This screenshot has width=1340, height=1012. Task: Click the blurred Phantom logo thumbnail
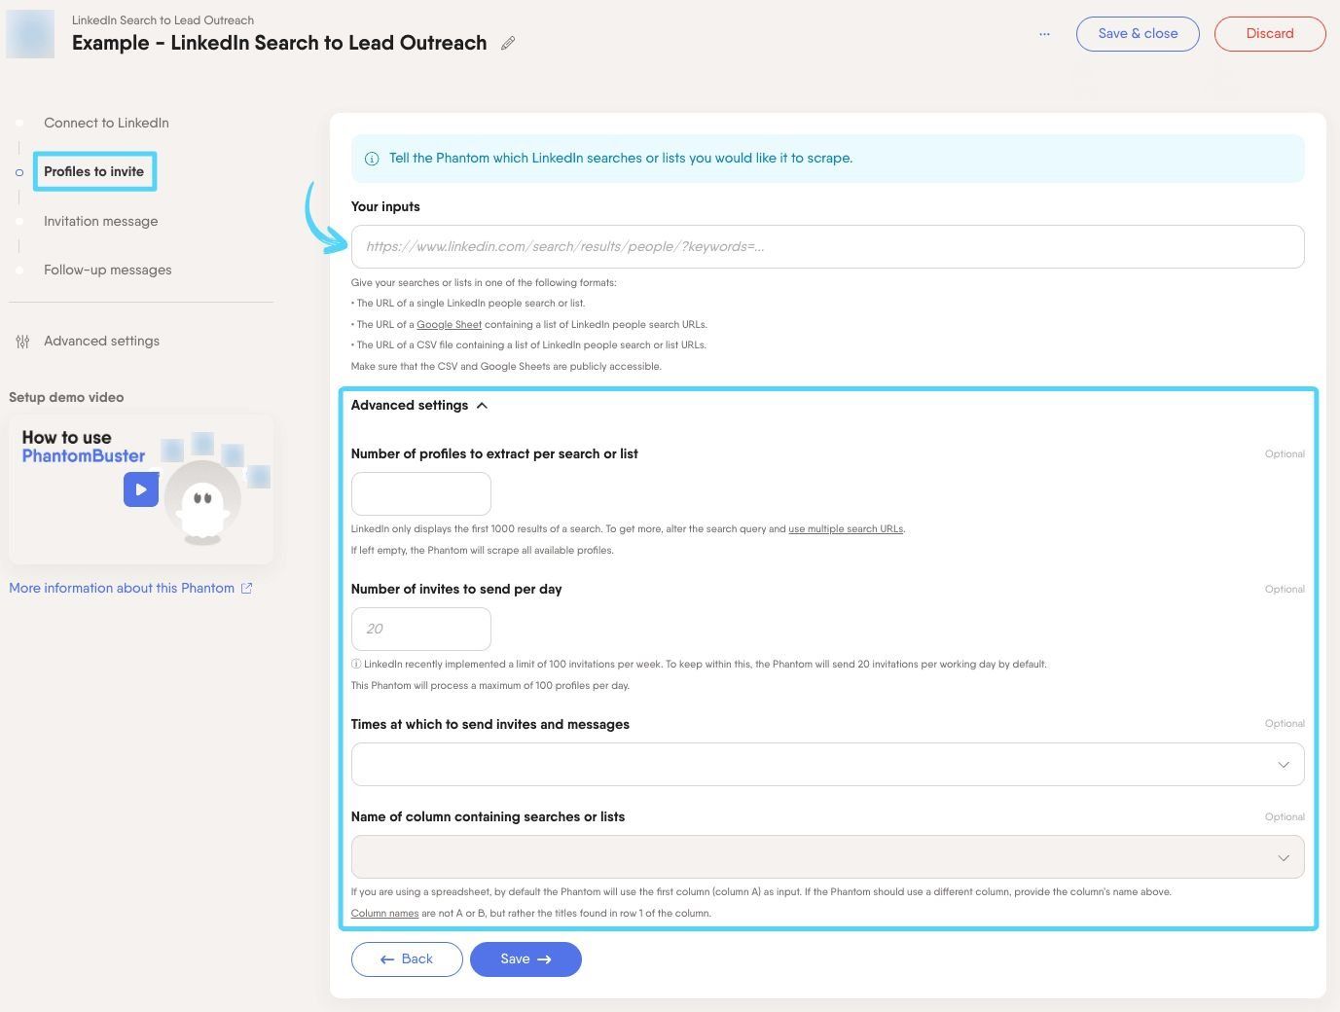(30, 33)
